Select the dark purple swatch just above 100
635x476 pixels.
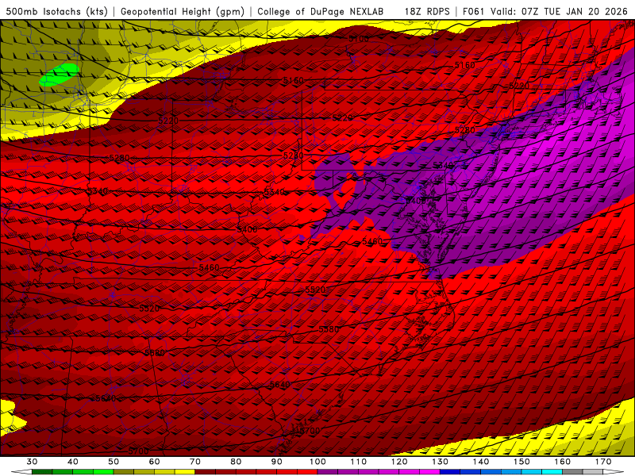(x=328, y=472)
